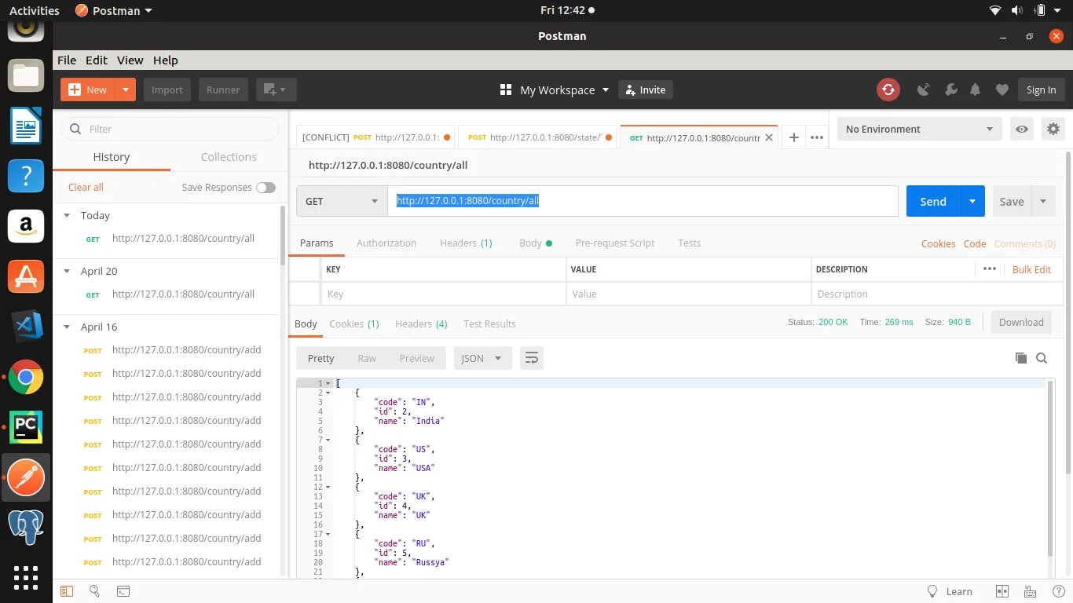Screen dimensions: 1073x603
Task: Toggle the Save Responses switch
Action: click(266, 187)
